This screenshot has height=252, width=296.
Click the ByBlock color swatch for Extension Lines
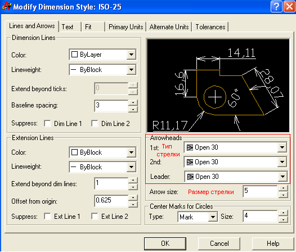click(x=74, y=152)
